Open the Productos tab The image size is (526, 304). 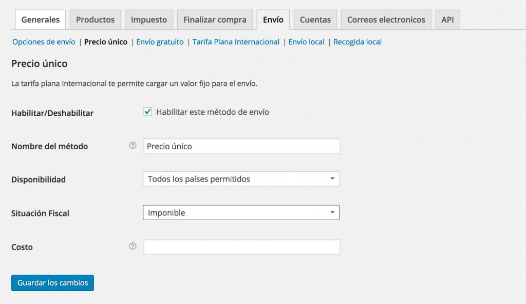tap(95, 20)
